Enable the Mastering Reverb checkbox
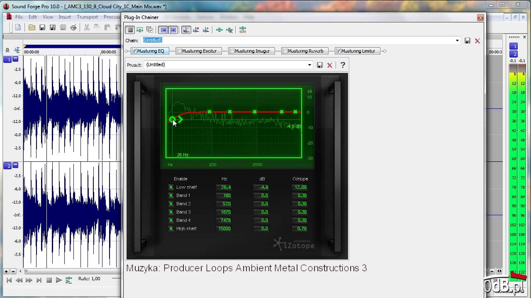This screenshot has width=531, height=298. coord(285,51)
